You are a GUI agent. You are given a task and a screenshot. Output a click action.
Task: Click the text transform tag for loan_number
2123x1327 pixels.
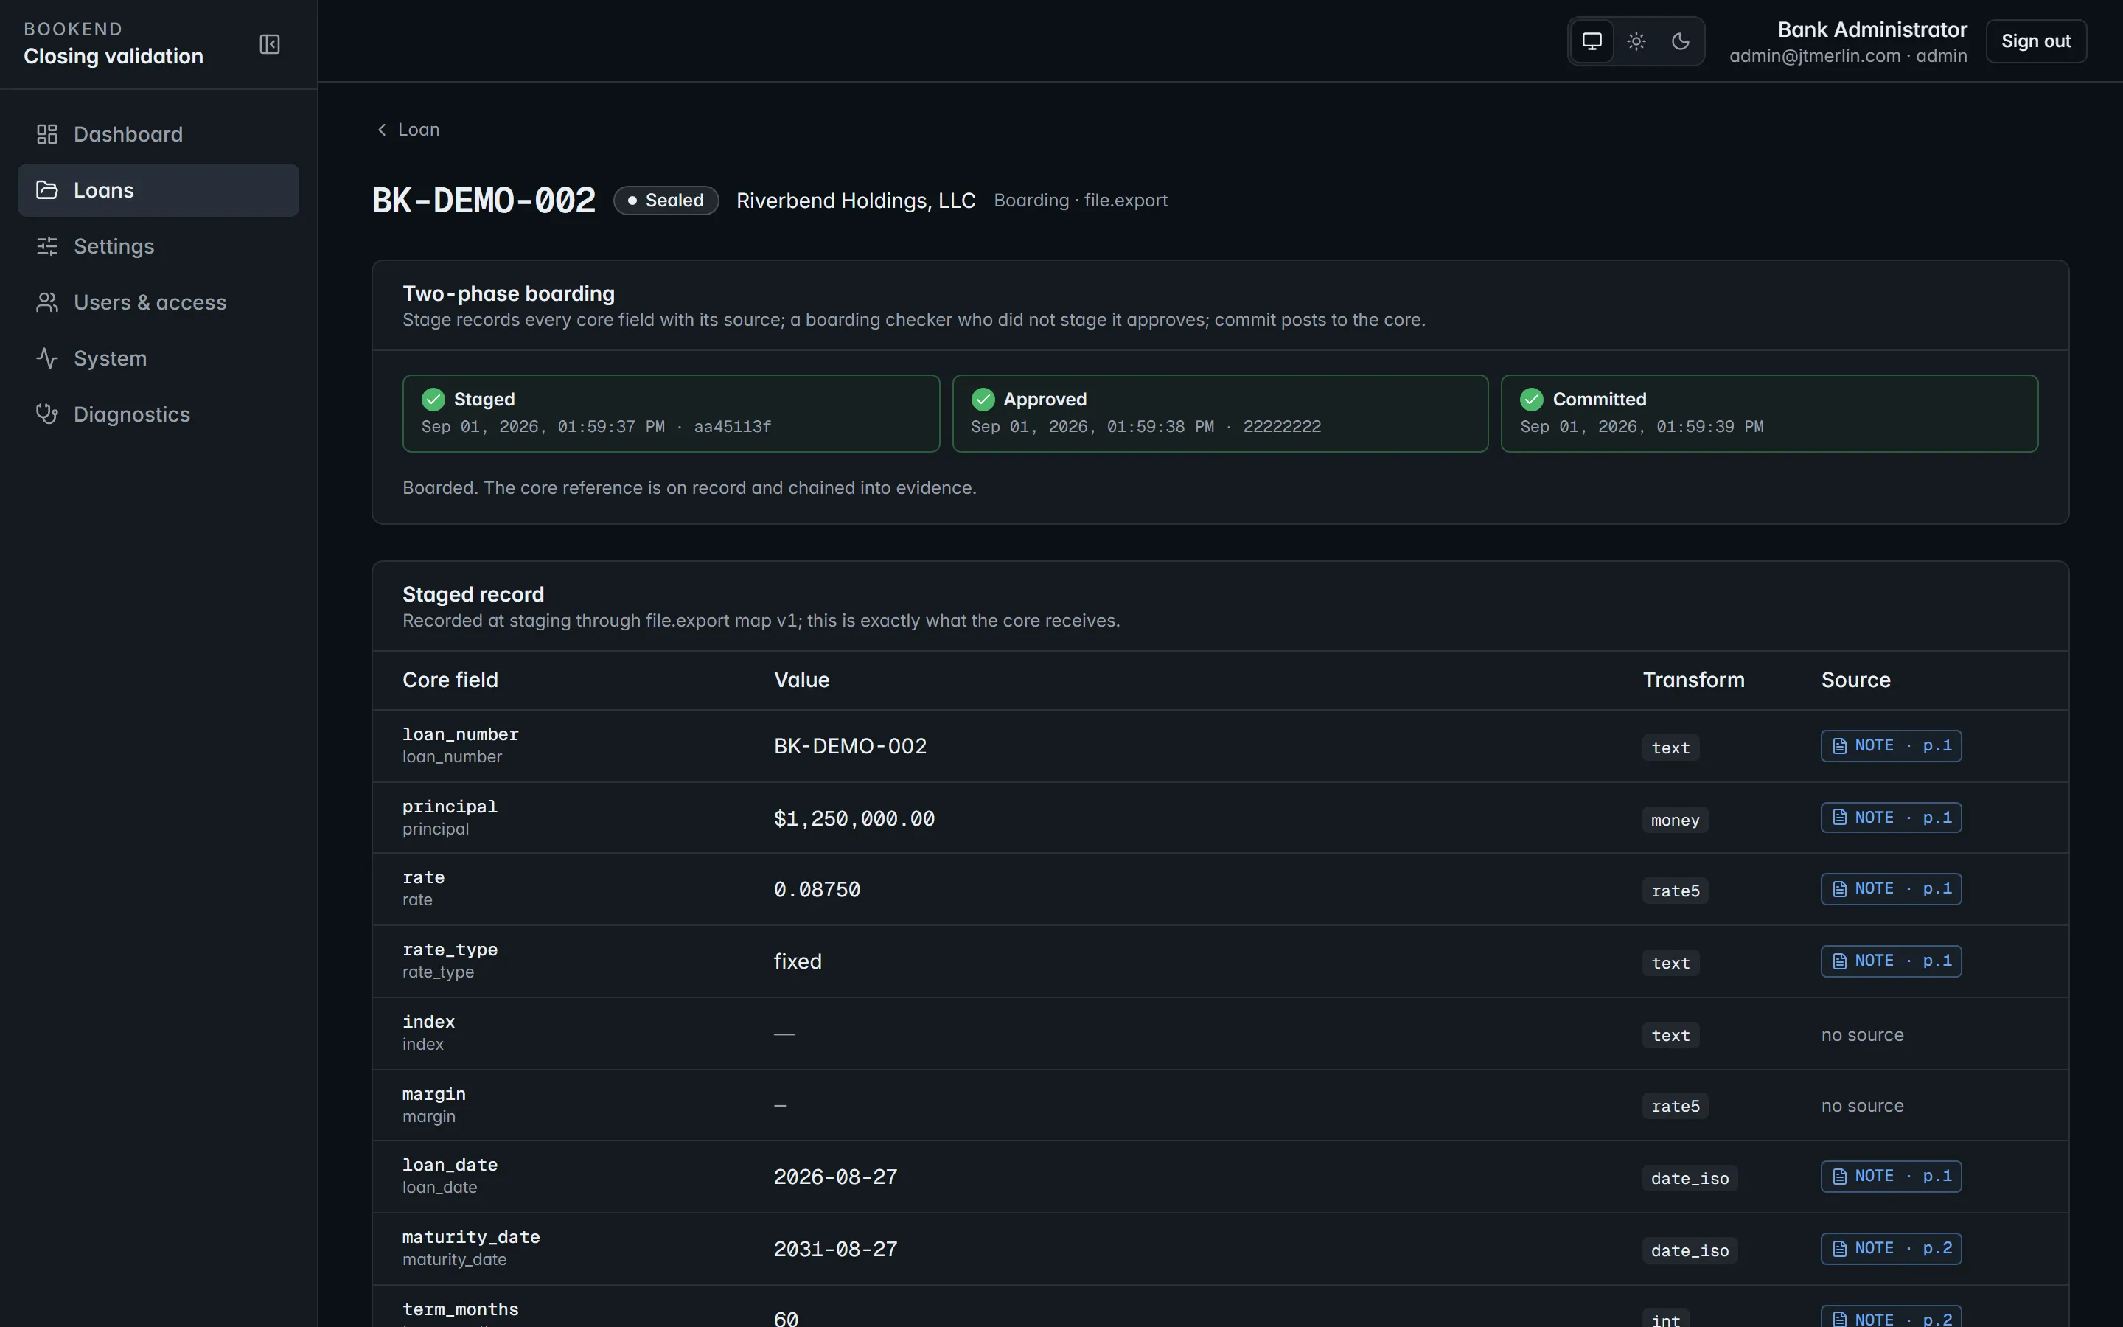click(1670, 748)
